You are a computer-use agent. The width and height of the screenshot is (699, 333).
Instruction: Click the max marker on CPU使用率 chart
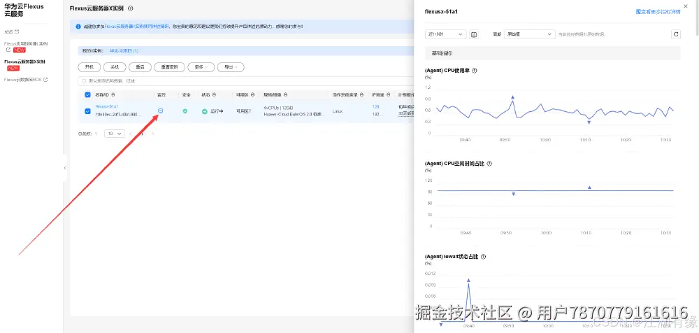point(512,97)
